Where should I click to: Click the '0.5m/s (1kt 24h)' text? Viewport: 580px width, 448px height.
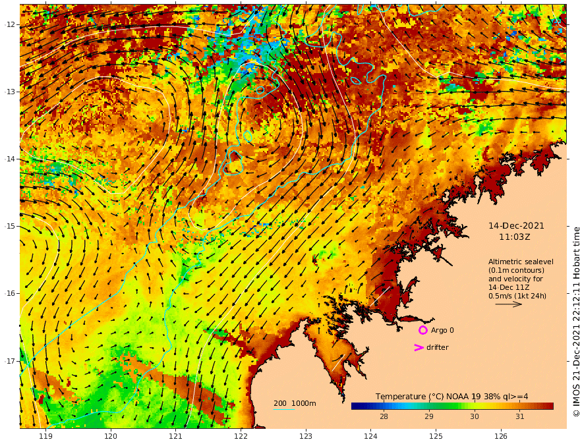[x=517, y=296]
